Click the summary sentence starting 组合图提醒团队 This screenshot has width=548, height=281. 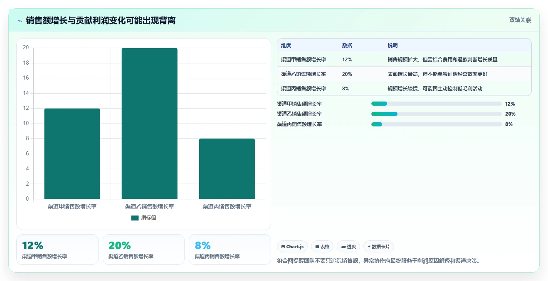[378, 261]
